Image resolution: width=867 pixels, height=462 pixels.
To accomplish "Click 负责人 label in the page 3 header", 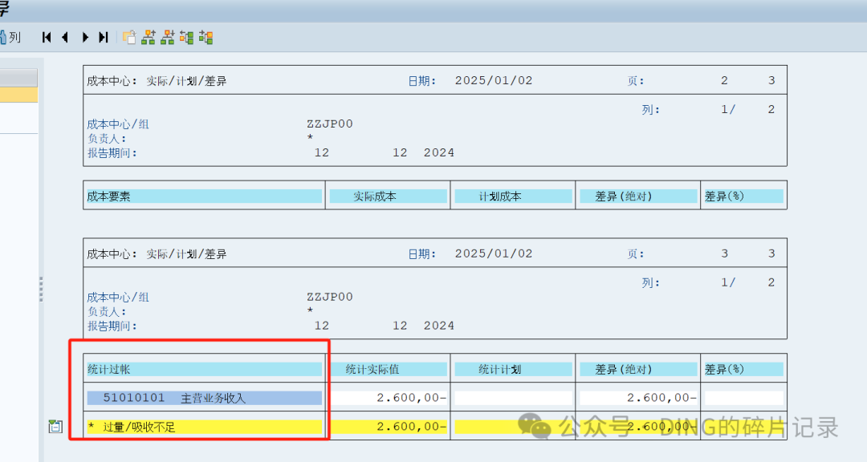I will pyautogui.click(x=107, y=312).
